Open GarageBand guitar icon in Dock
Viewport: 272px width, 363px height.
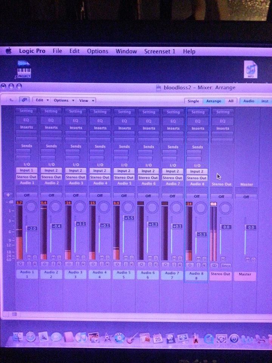tap(132, 338)
